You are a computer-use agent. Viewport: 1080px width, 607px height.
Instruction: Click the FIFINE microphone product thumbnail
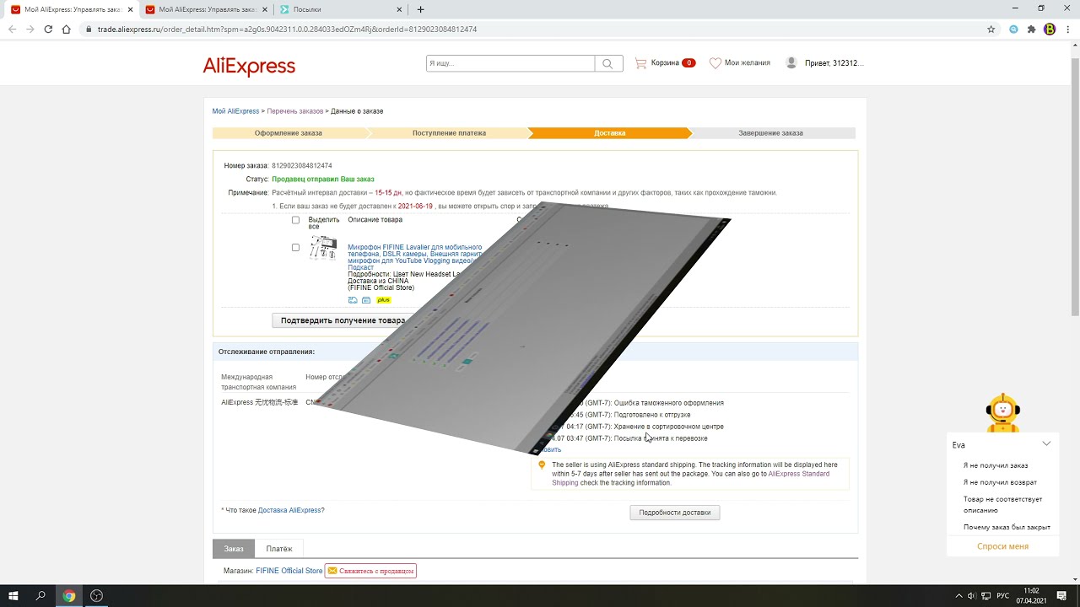pos(323,248)
